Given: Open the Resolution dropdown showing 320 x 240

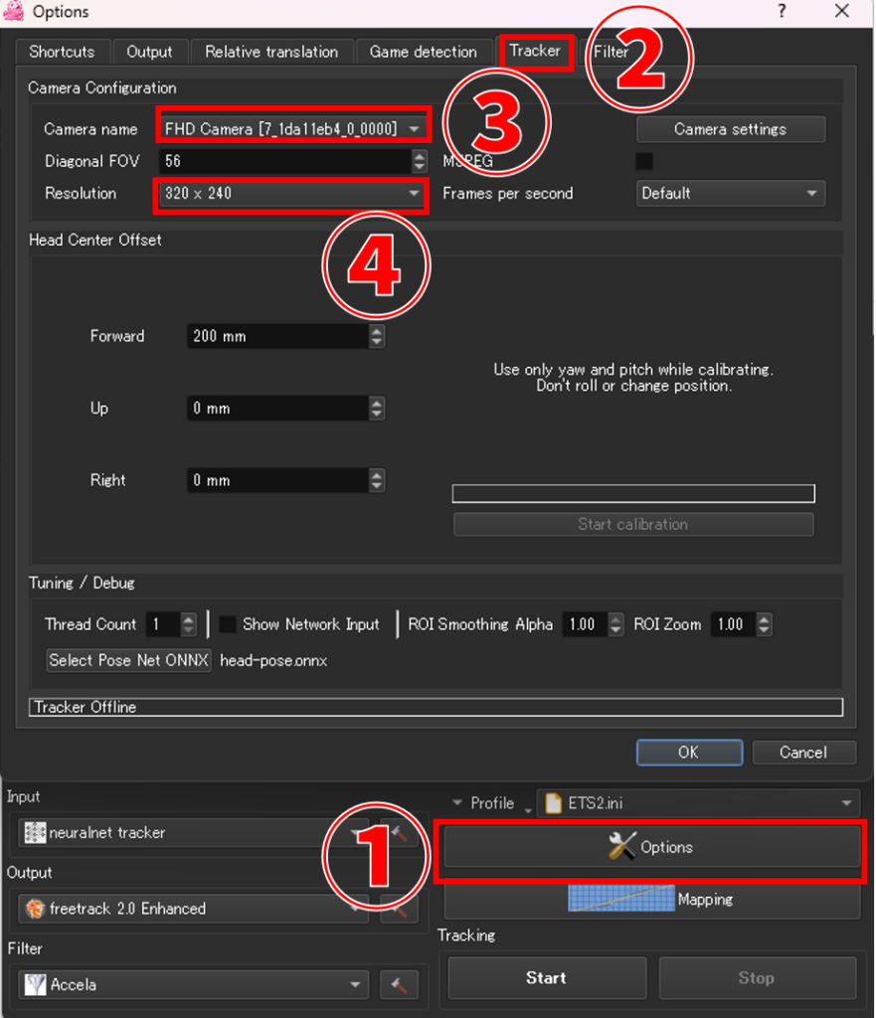Looking at the screenshot, I should [414, 194].
